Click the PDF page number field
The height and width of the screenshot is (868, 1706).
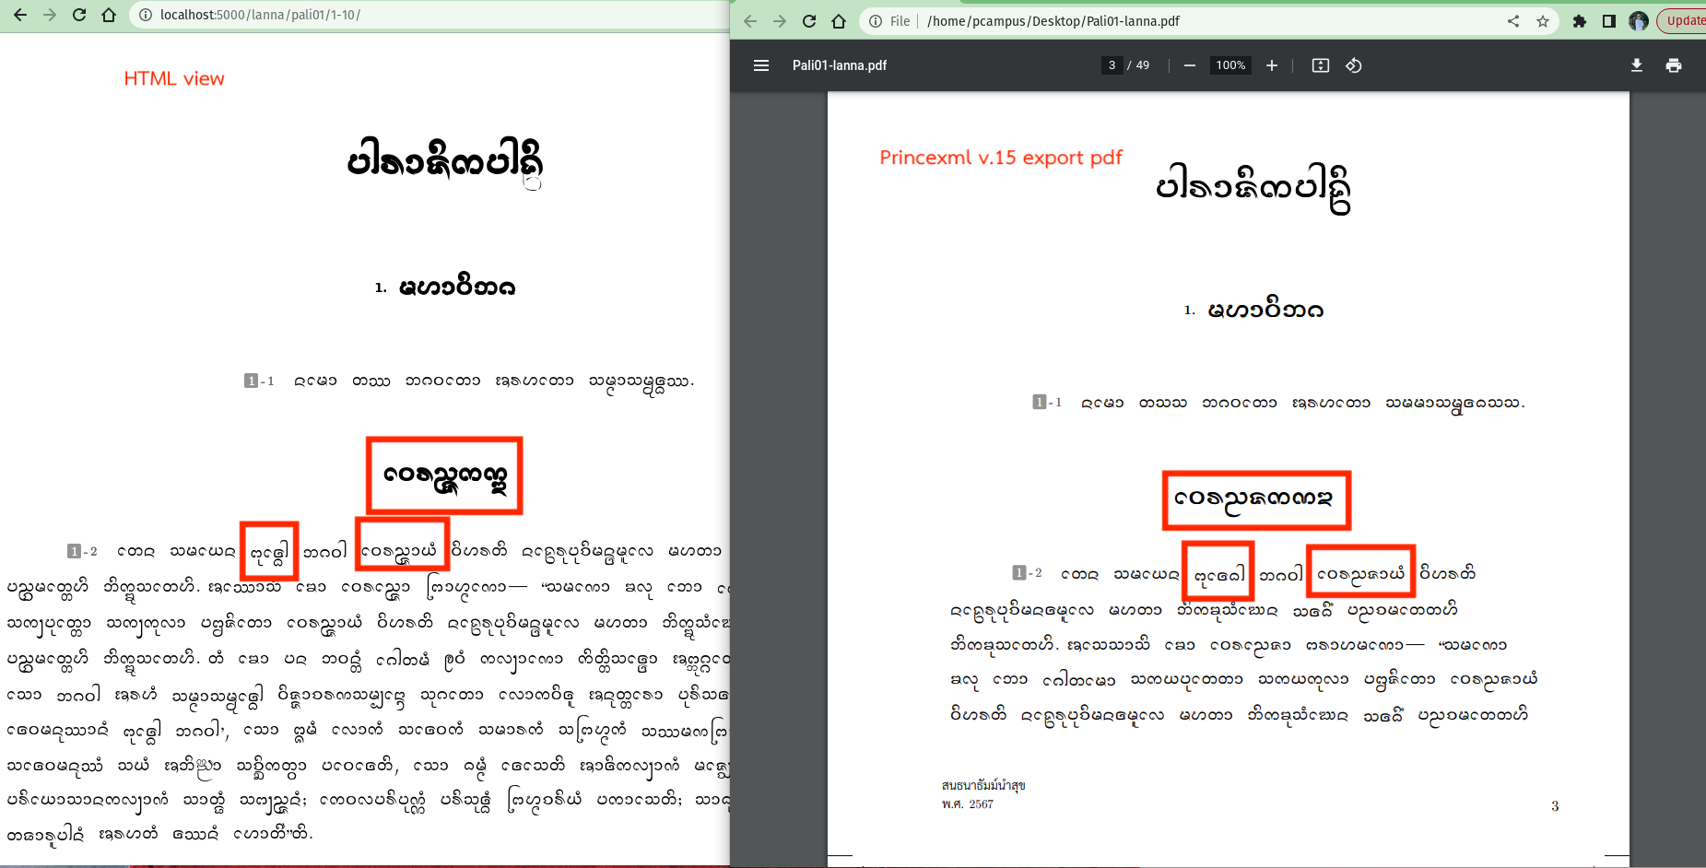click(1112, 65)
